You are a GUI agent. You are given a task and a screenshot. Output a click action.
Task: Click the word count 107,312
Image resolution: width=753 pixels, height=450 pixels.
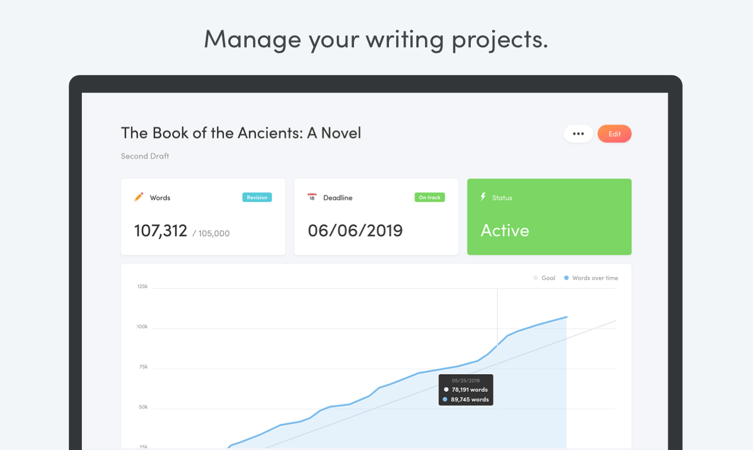pos(160,230)
